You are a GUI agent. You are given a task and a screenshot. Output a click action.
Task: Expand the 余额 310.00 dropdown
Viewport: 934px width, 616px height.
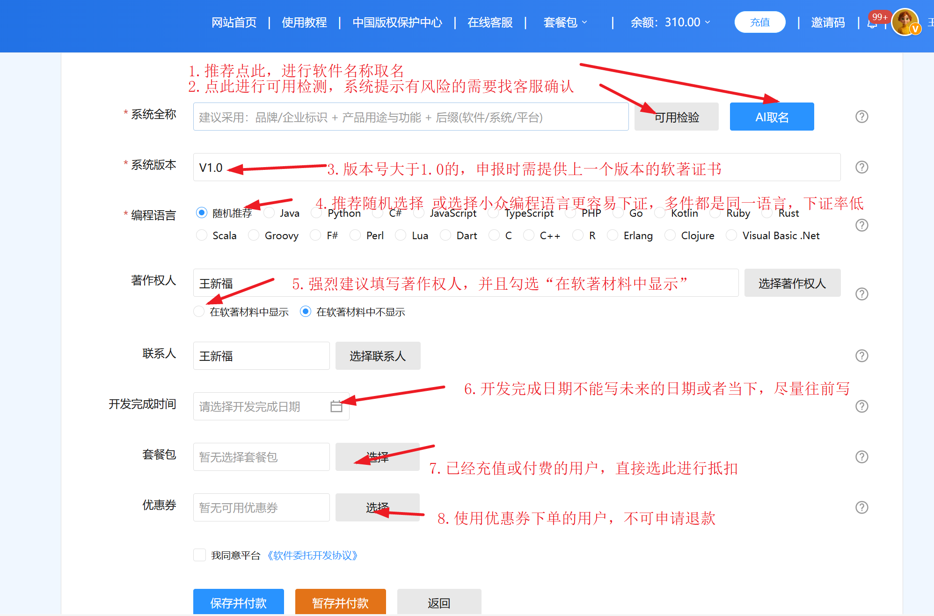point(670,22)
